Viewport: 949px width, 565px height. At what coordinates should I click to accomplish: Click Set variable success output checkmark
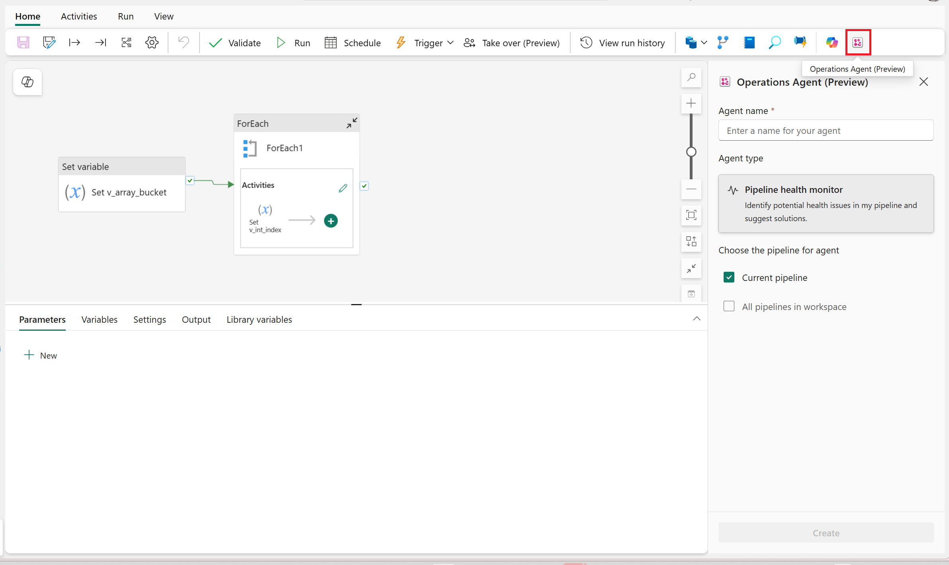pyautogui.click(x=190, y=180)
